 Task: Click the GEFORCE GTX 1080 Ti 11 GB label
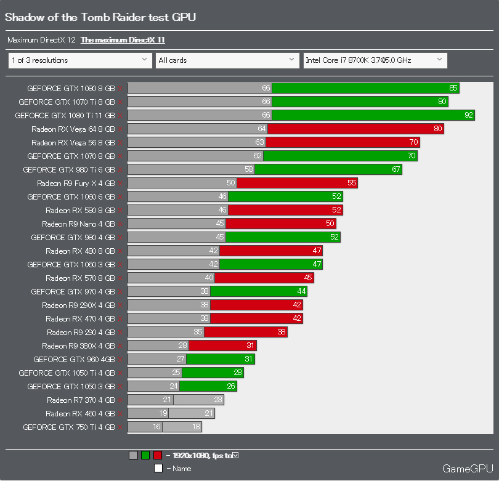pos(65,116)
